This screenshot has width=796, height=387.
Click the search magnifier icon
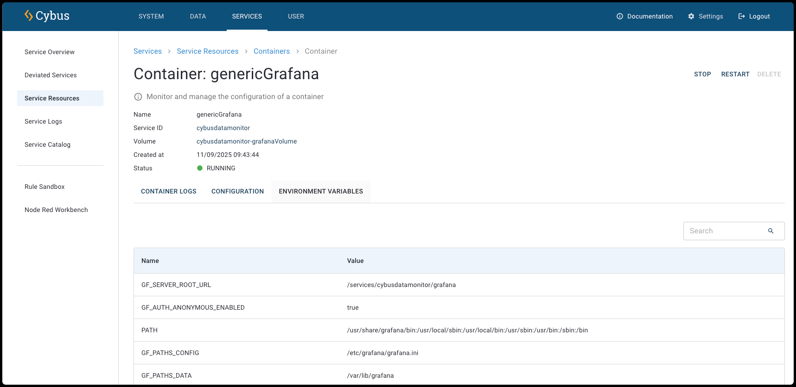point(771,231)
